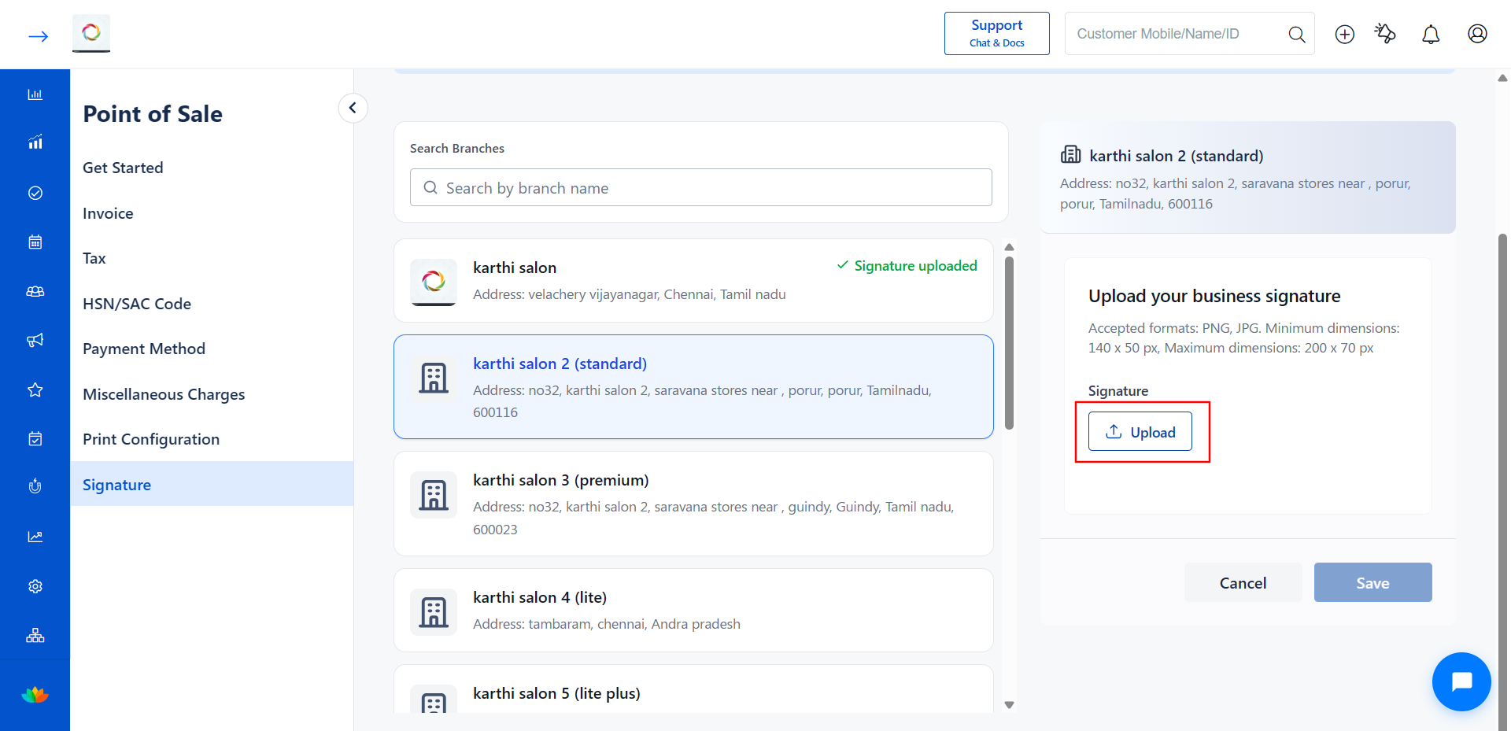Image resolution: width=1511 pixels, height=731 pixels.
Task: Select karthi salon 3 (premium) branch
Action: [x=693, y=504]
